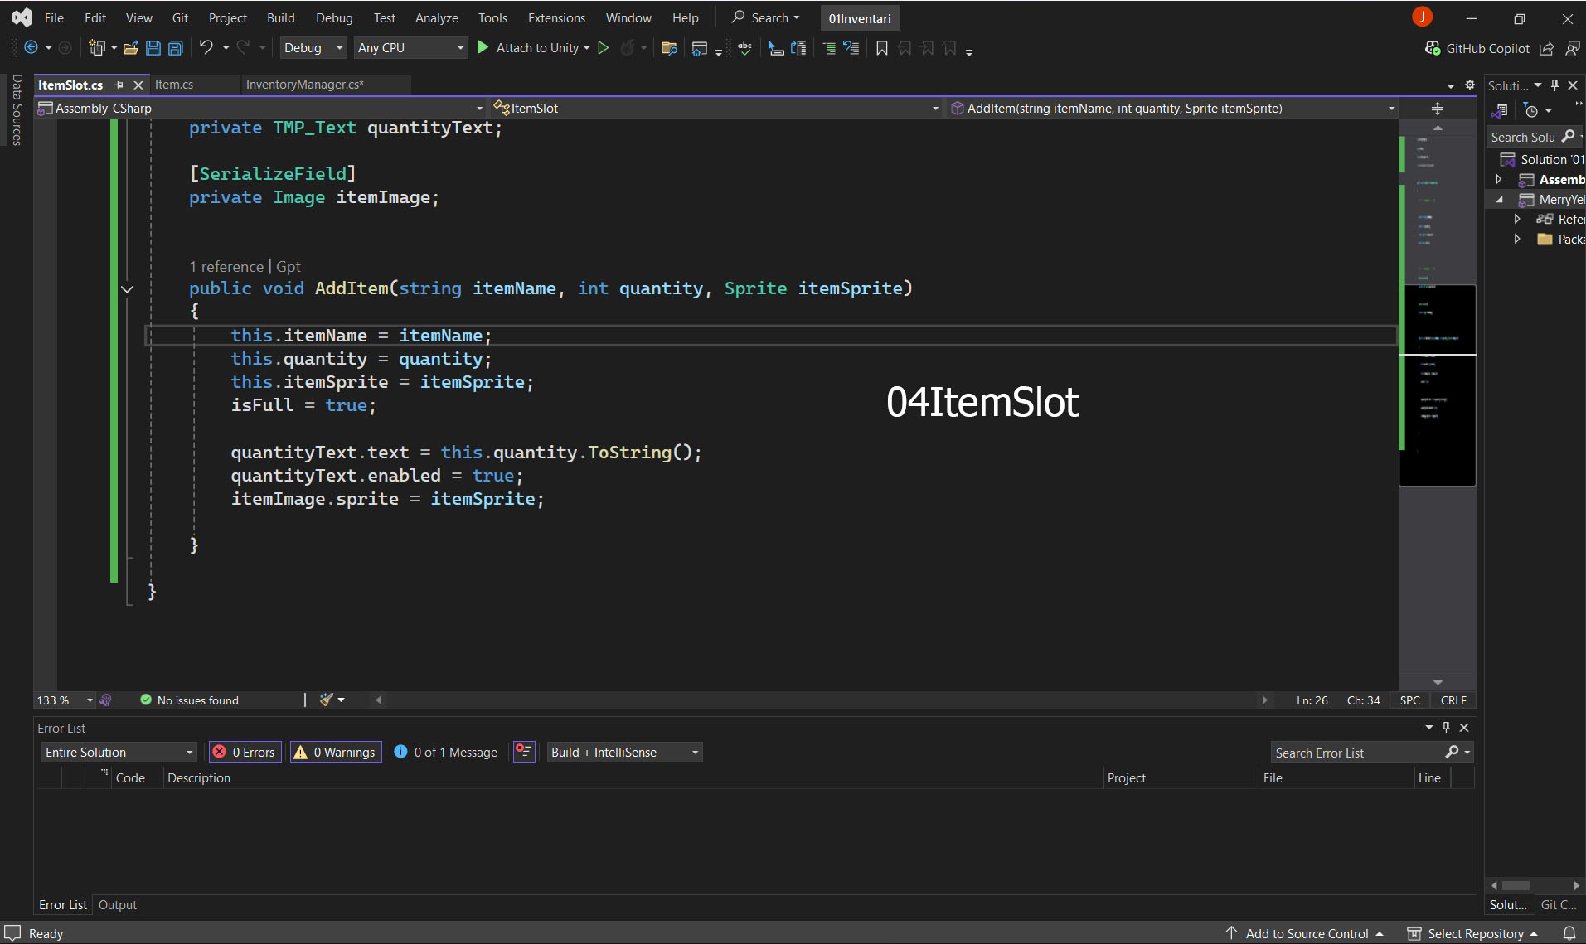Click the Save All toolbar icon
The image size is (1586, 944).
point(176,48)
